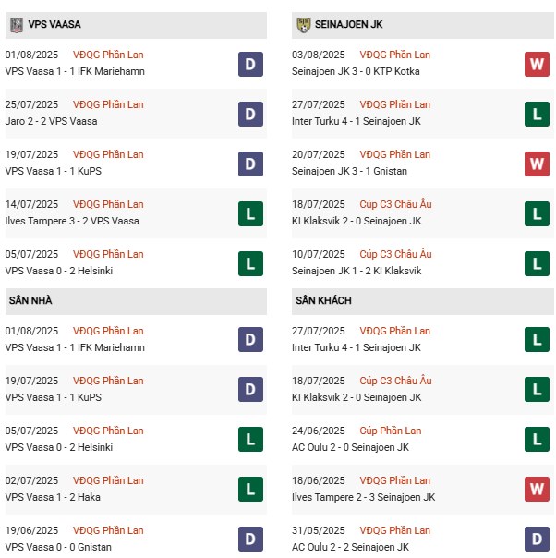Click the VPS Vaasa team logo
Viewport: 556px width, 558px height.
pyautogui.click(x=15, y=25)
